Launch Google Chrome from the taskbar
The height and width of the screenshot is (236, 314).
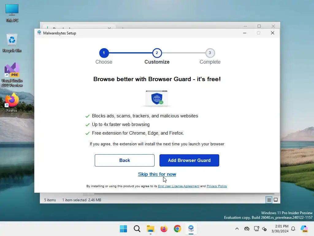point(178,229)
